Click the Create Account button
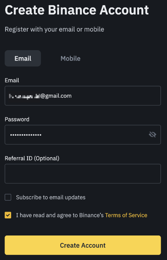This screenshot has height=260, width=167. click(x=83, y=245)
